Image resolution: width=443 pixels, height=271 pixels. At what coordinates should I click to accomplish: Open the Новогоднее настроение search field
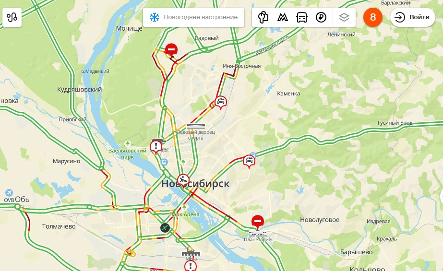tap(193, 17)
